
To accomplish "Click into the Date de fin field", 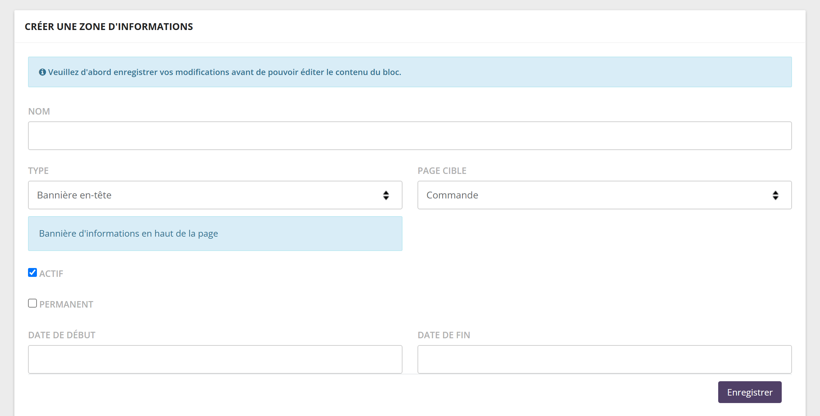I will click(605, 359).
